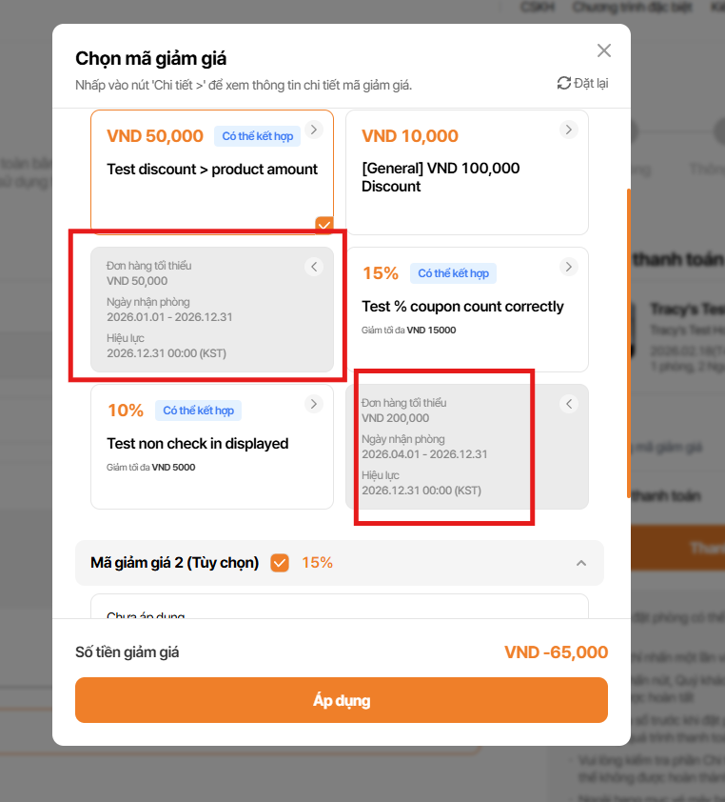The image size is (725, 802).
Task: Open the CSKH menu item
Action: (x=532, y=7)
